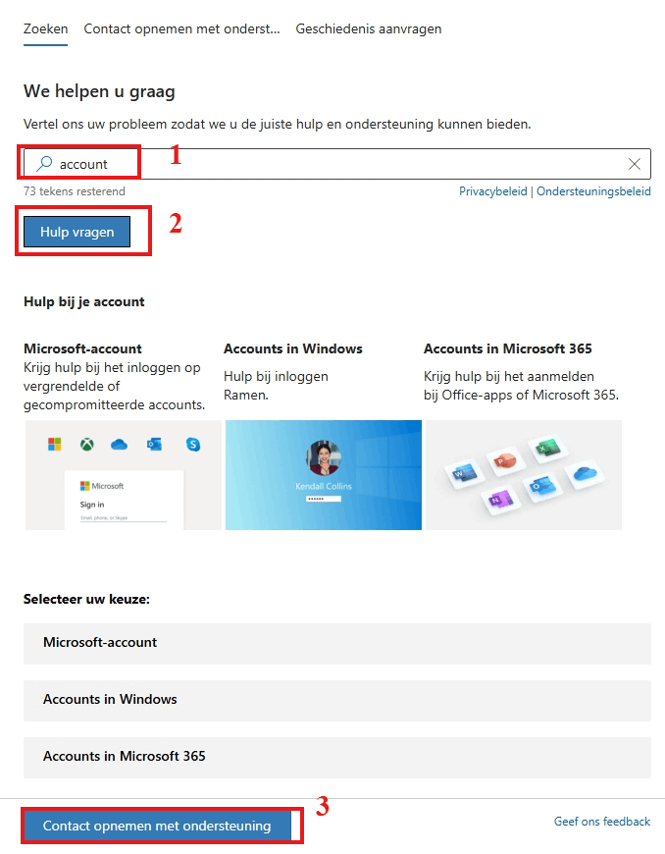Image resolution: width=665 pixels, height=854 pixels.
Task: Click the Kendall Collins avatar picture
Action: click(x=324, y=458)
